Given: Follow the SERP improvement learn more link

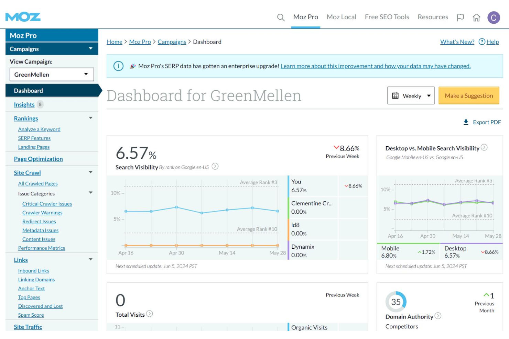Looking at the screenshot, I should [376, 66].
